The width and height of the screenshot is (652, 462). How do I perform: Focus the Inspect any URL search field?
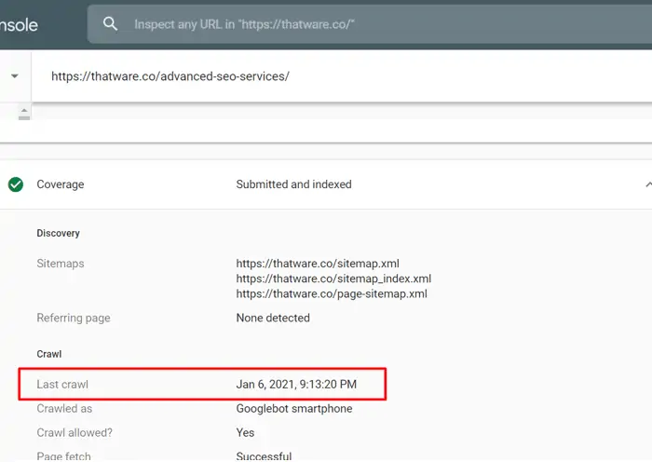pos(370,24)
